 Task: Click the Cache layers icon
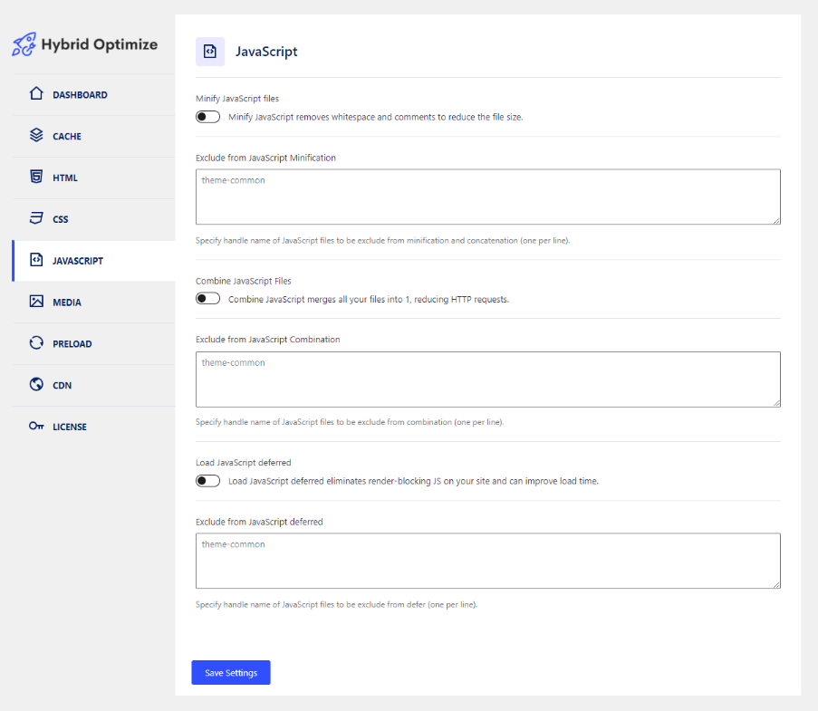[36, 136]
